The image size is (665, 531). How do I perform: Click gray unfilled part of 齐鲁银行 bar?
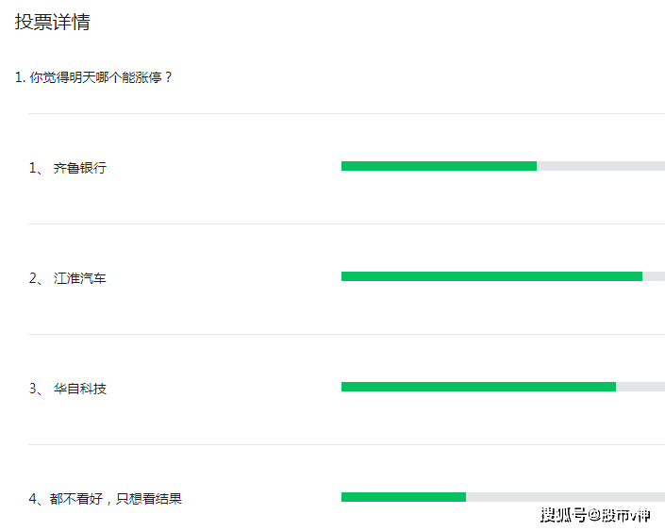601,166
